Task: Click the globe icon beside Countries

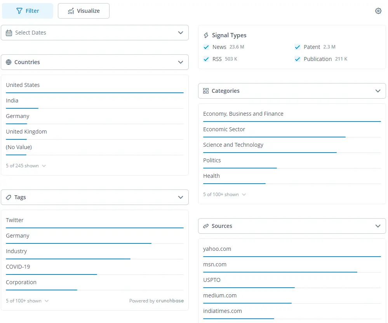Action: [x=9, y=62]
